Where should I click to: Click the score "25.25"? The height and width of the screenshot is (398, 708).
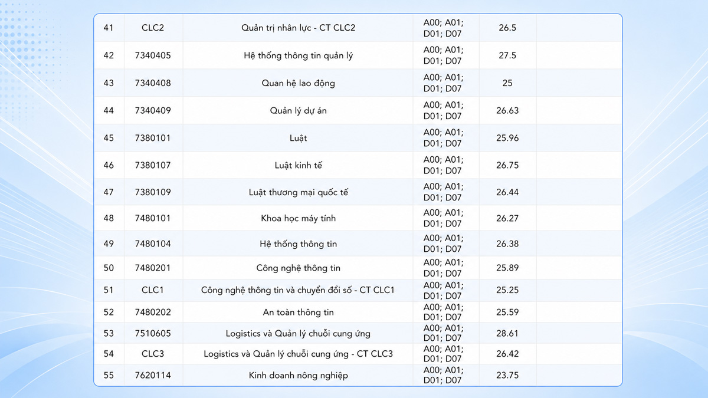click(507, 290)
